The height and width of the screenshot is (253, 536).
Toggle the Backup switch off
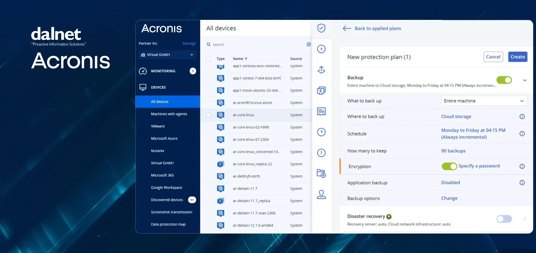point(504,80)
